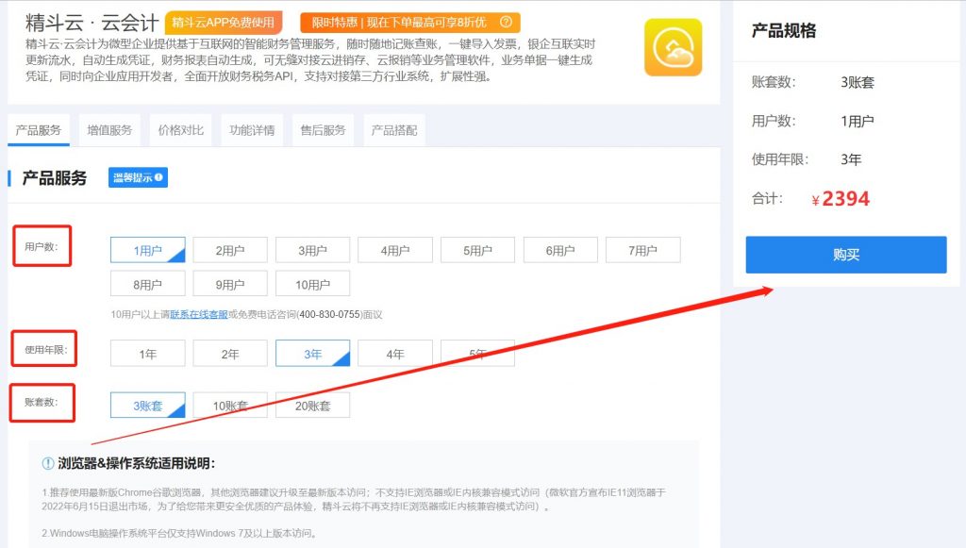Click the 精斗云APP免费使用 badge
This screenshot has width=966, height=548.
(x=224, y=23)
